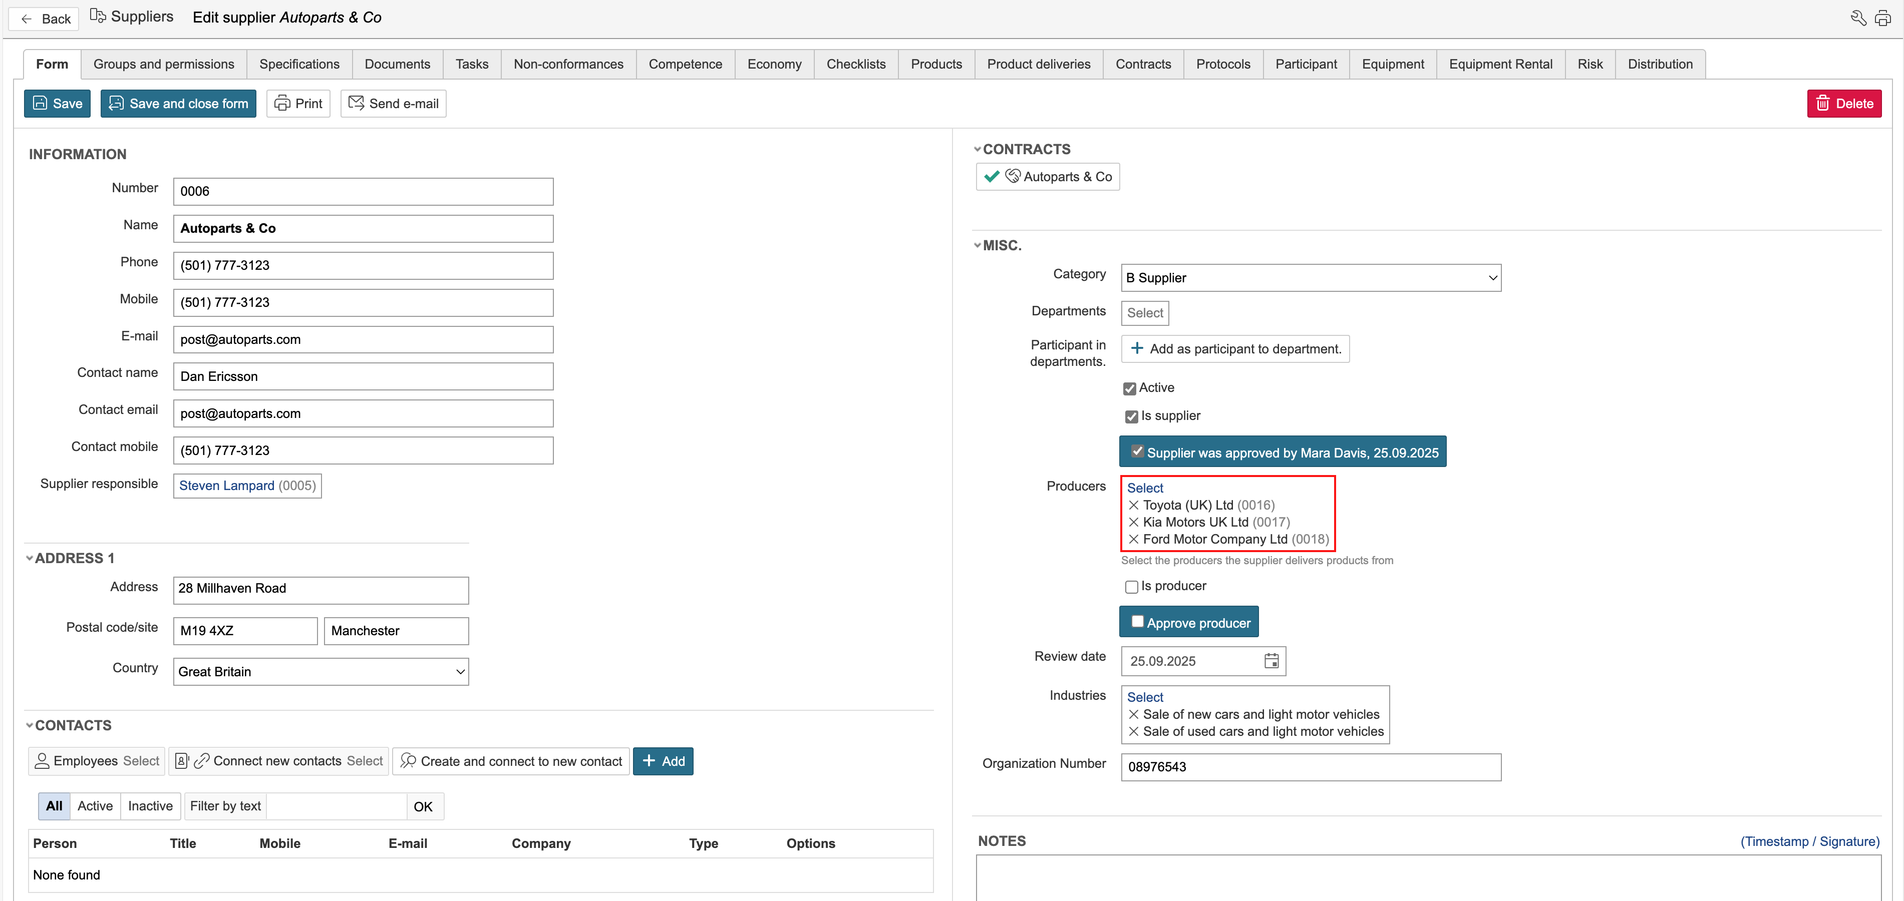1904x901 pixels.
Task: Open Groups and permissions tab
Action: [164, 64]
